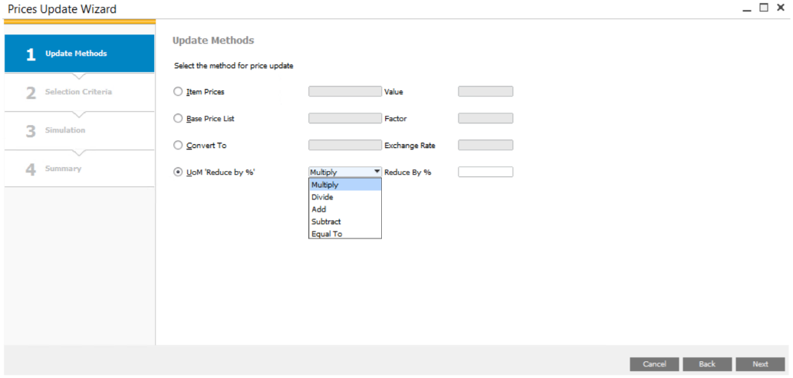Choose Multiply from the dropdown list
Image resolution: width=793 pixels, height=378 pixels.
click(x=344, y=185)
